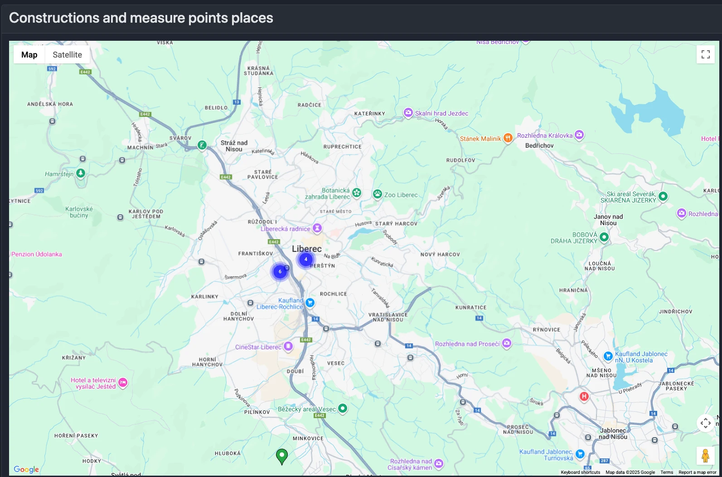Click the Rozhledna Královka camera icon
The image size is (722, 477).
[x=579, y=135]
